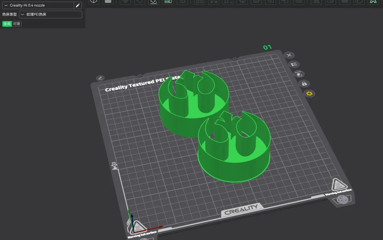Click the plate name edit pencil icon

point(100,78)
